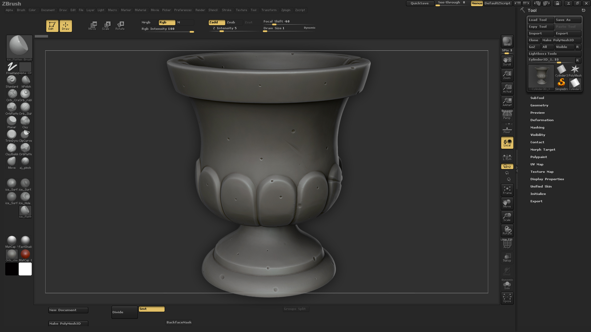Image resolution: width=591 pixels, height=332 pixels.
Task: Open the Zplugin menu
Action: [286, 10]
